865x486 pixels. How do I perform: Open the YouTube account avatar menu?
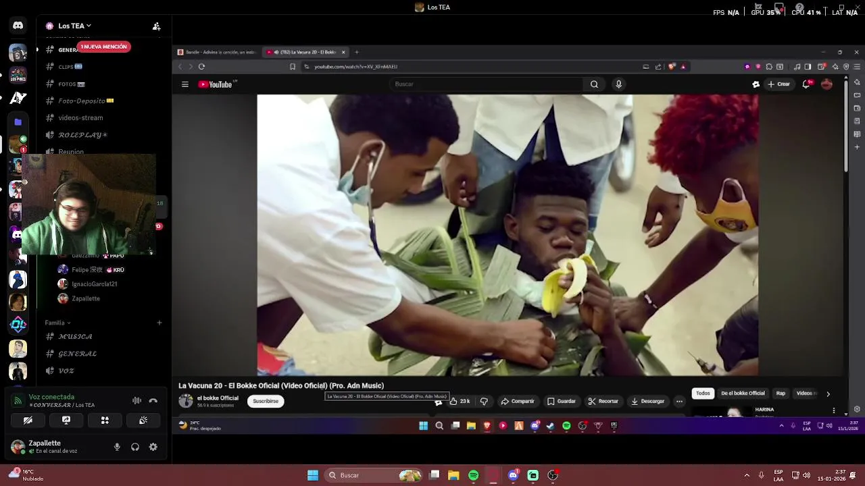[826, 84]
